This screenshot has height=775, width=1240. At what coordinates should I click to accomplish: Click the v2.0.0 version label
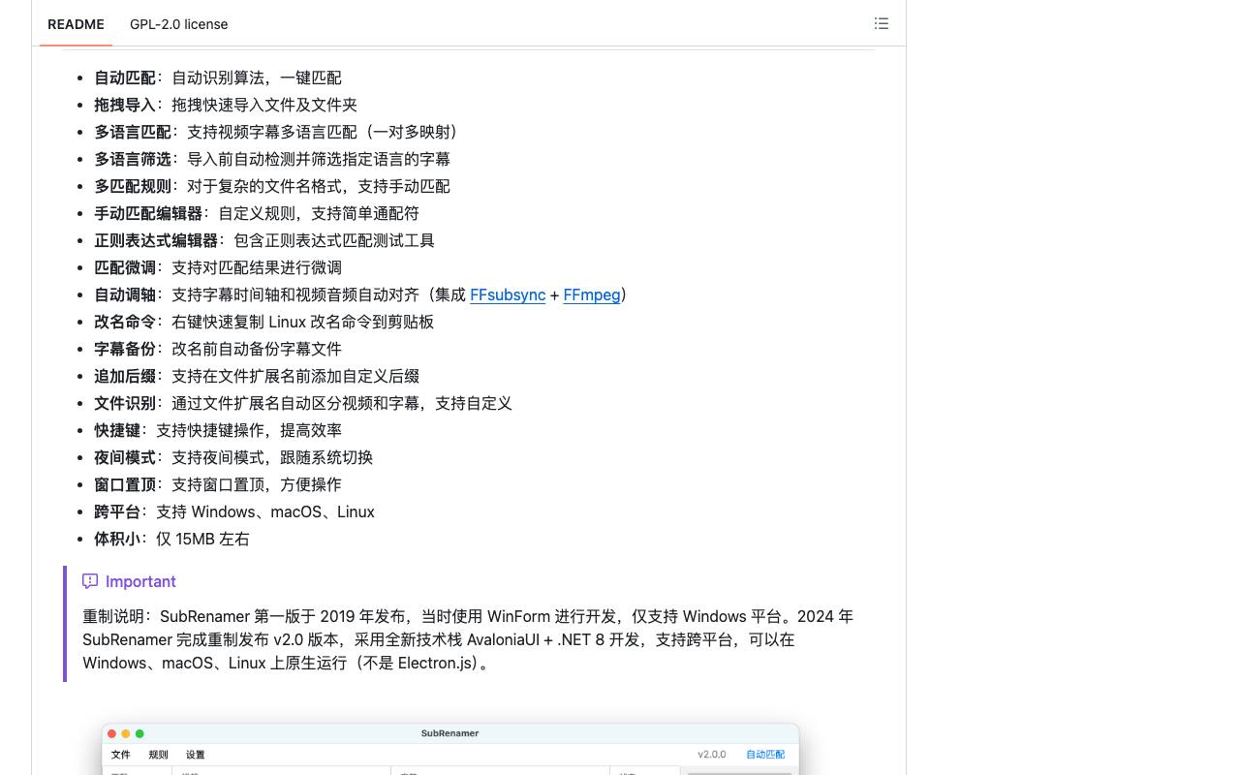(712, 755)
